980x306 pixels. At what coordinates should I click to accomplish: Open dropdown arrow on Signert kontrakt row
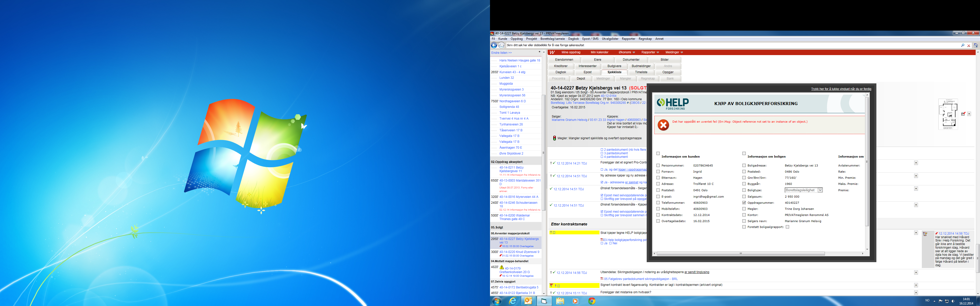click(916, 285)
